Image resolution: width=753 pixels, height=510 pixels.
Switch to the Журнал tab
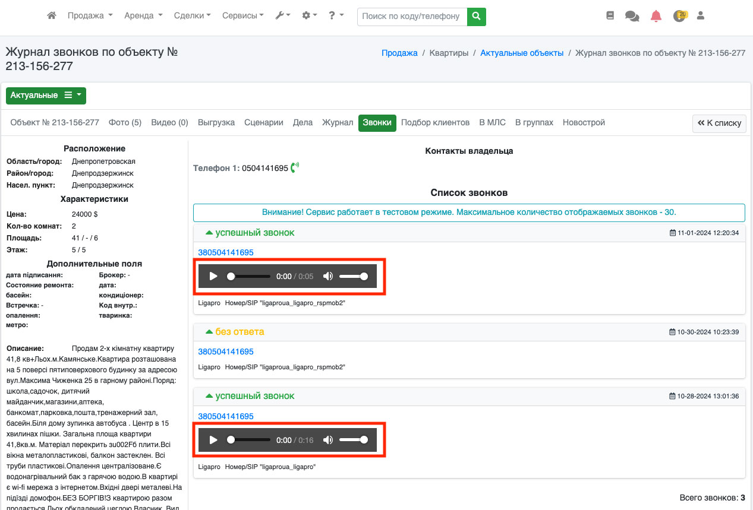pyautogui.click(x=337, y=123)
